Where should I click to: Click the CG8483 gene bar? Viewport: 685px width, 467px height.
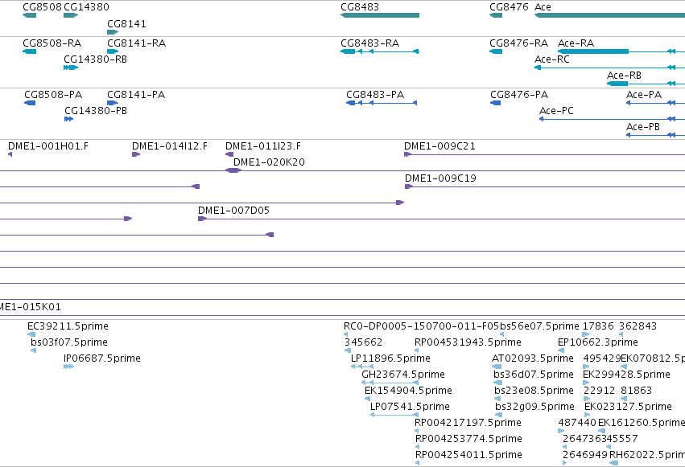[380, 15]
